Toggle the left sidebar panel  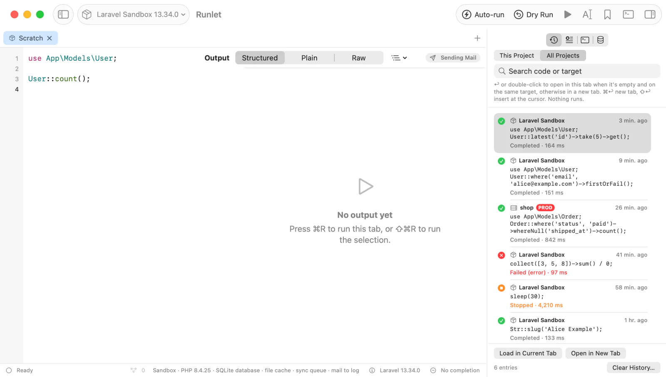click(x=63, y=15)
